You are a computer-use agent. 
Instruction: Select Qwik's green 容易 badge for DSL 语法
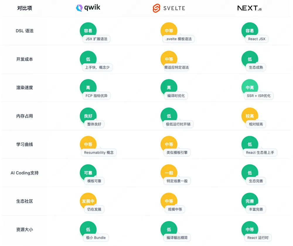(88, 31)
